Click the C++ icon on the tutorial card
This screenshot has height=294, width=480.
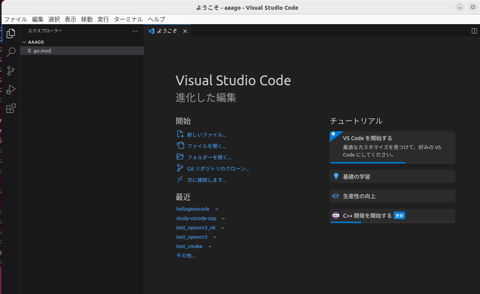coord(335,215)
